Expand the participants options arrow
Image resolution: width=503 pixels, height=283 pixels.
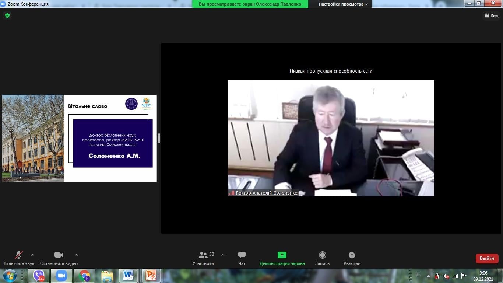223,255
